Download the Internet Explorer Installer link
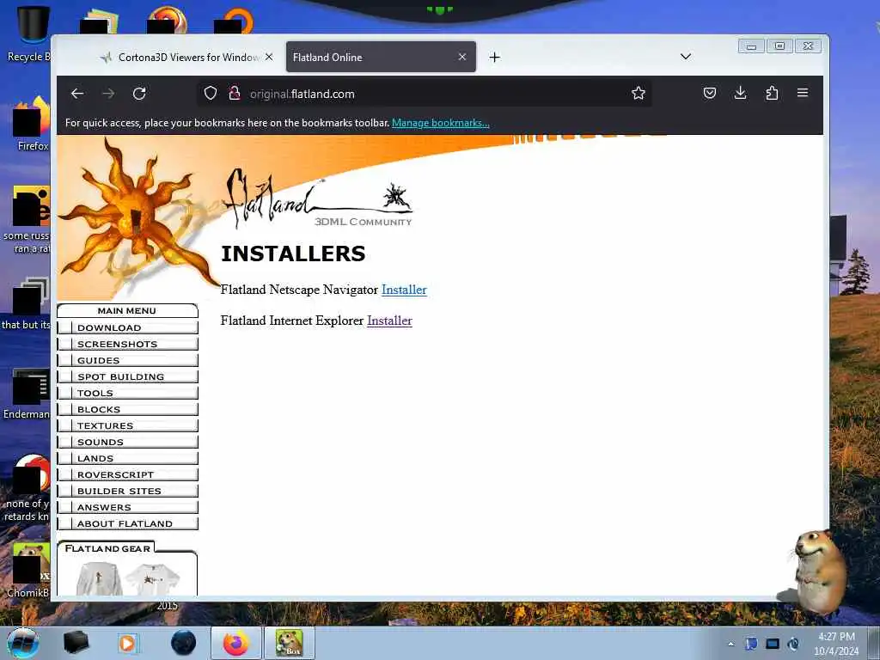The height and width of the screenshot is (660, 880). click(389, 321)
